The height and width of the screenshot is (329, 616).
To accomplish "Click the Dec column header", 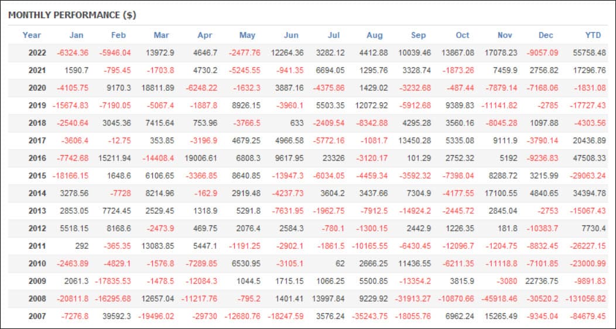I will 546,35.
